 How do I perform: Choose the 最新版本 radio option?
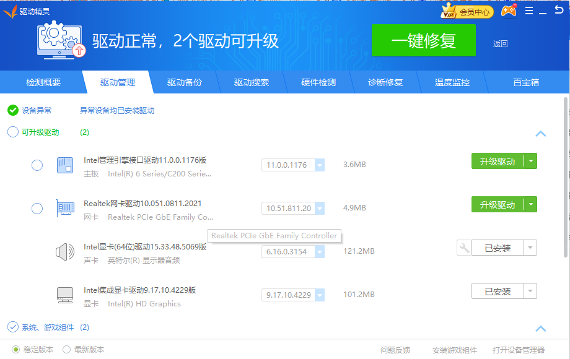[x=67, y=349]
